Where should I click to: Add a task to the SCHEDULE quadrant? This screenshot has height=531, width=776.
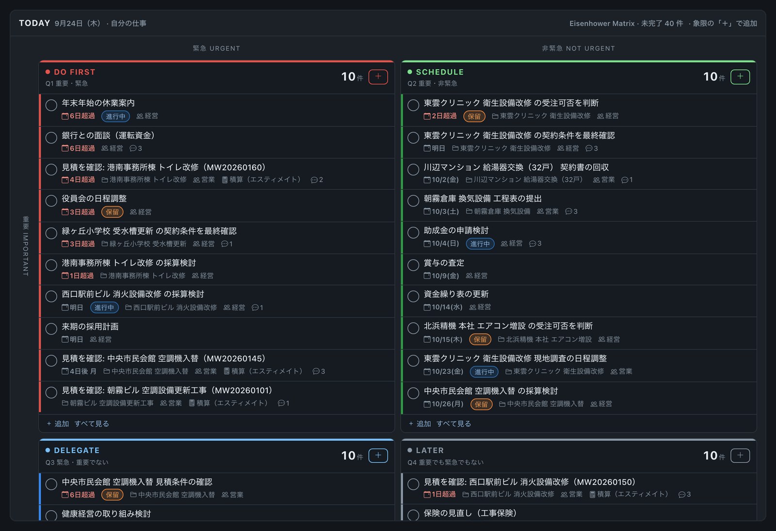740,77
